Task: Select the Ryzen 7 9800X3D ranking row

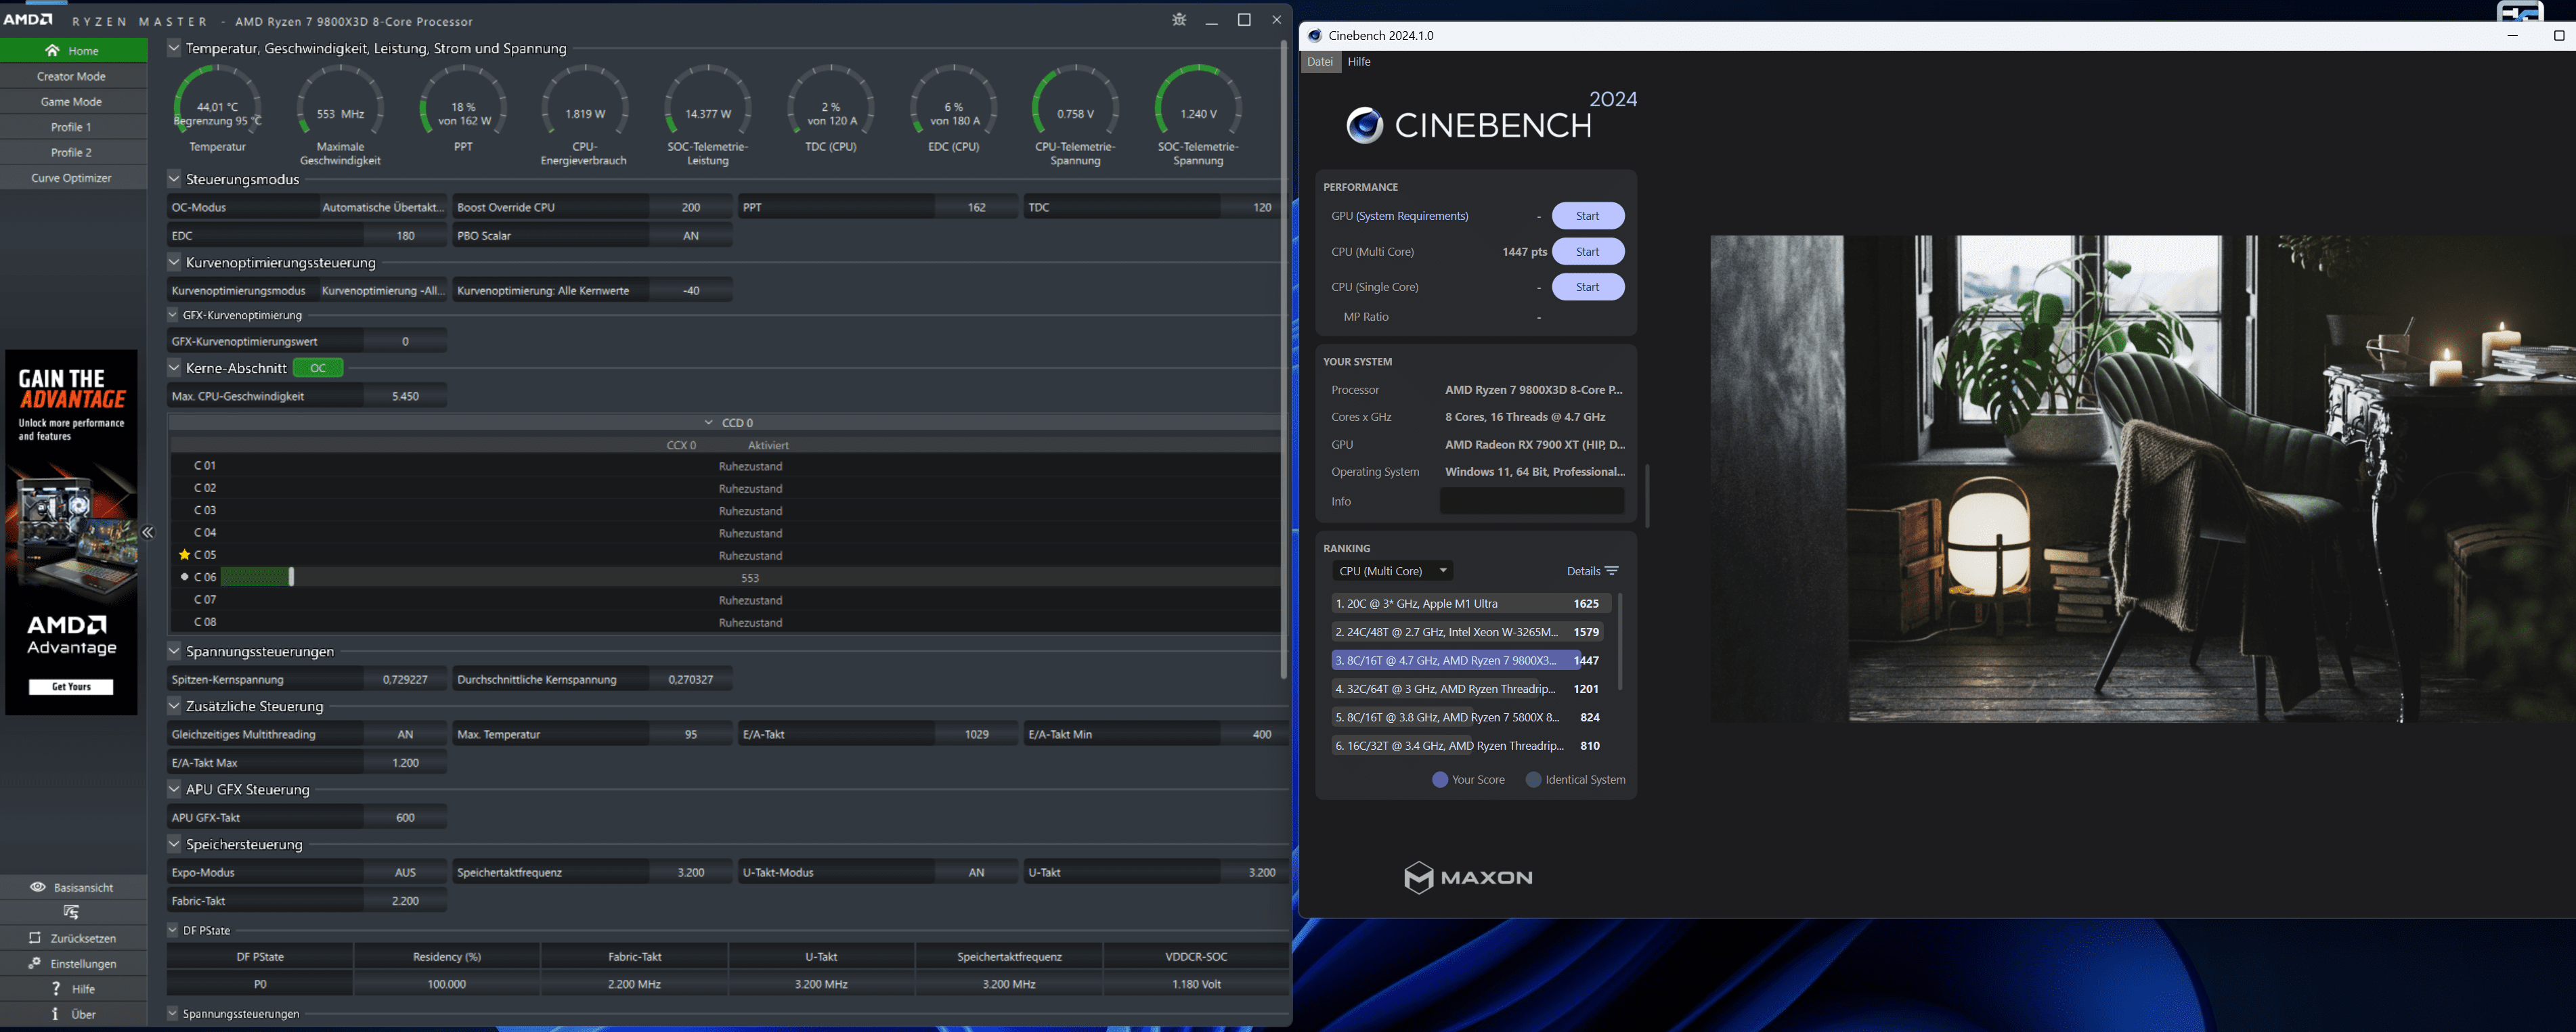Action: 1471,660
